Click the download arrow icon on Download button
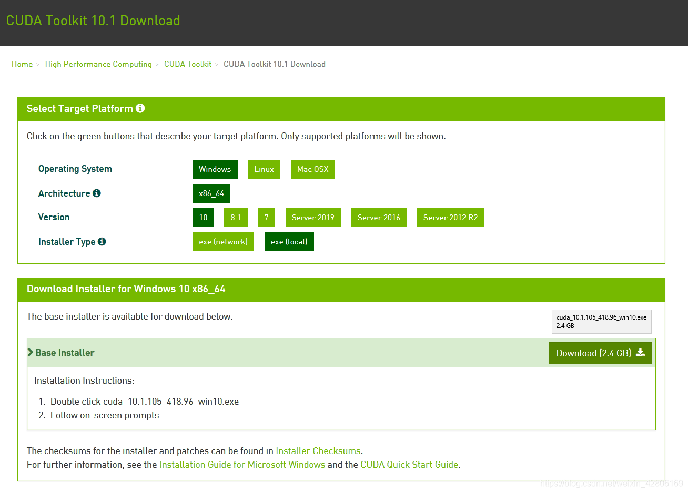The height and width of the screenshot is (493, 688). (641, 353)
